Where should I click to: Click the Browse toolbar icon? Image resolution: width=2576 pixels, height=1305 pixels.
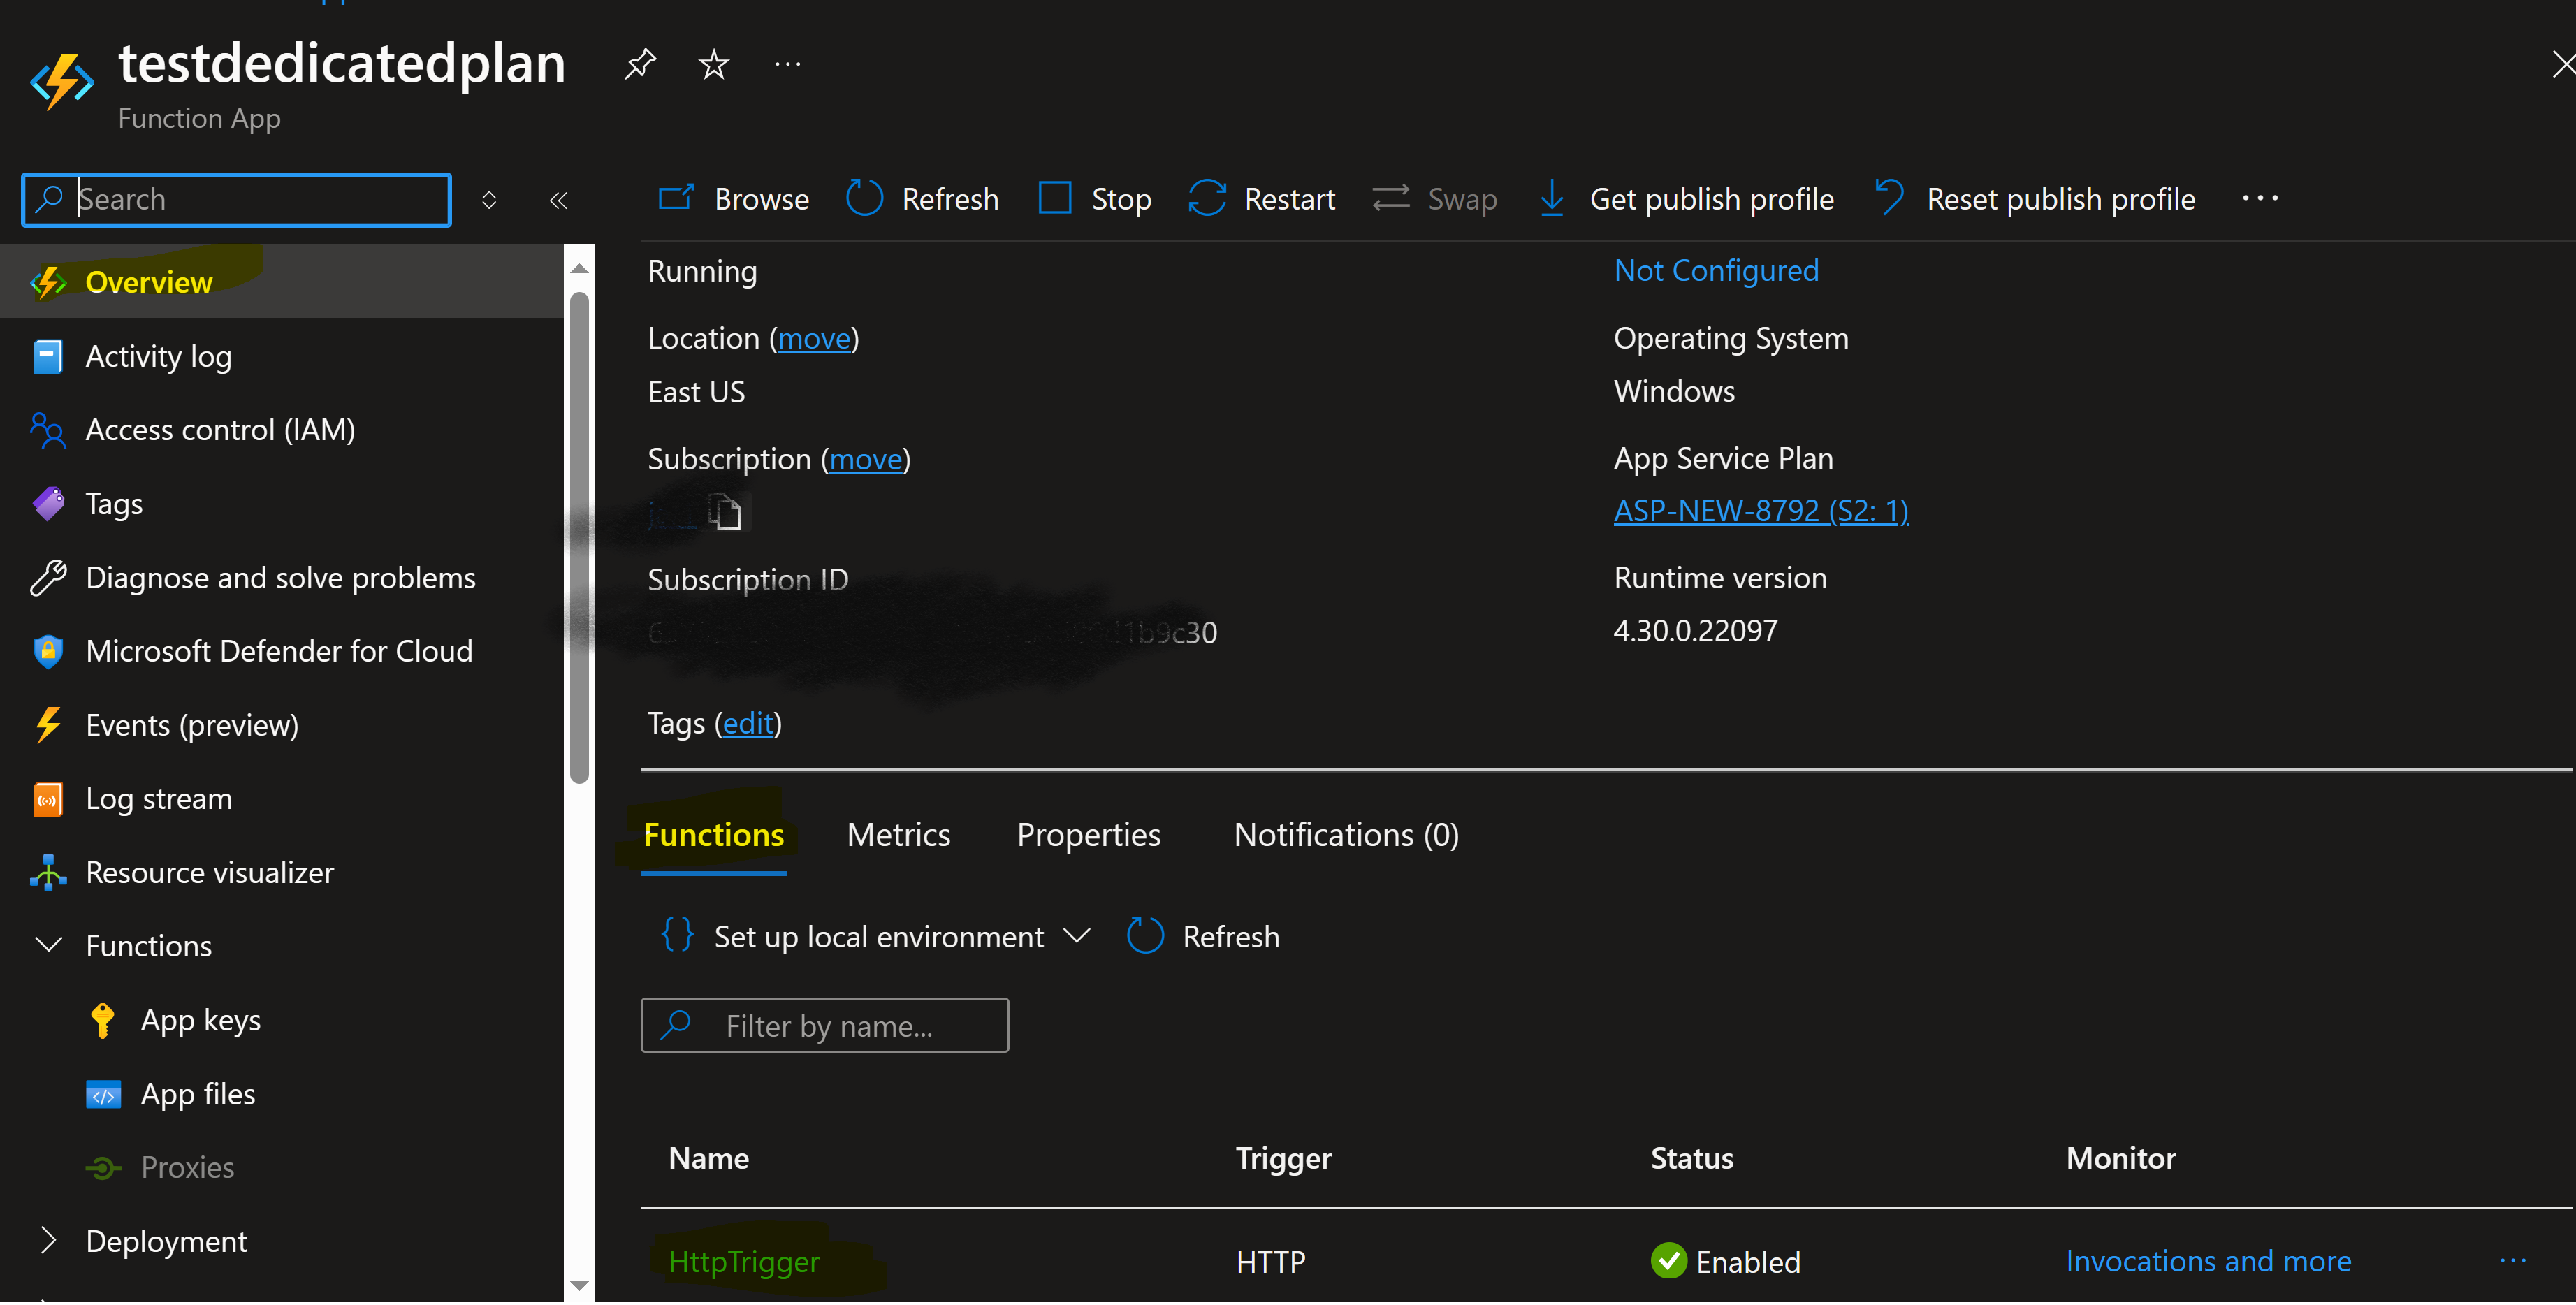[x=677, y=198]
